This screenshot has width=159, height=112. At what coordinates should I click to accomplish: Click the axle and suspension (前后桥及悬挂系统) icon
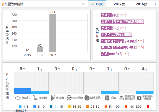[122, 98]
